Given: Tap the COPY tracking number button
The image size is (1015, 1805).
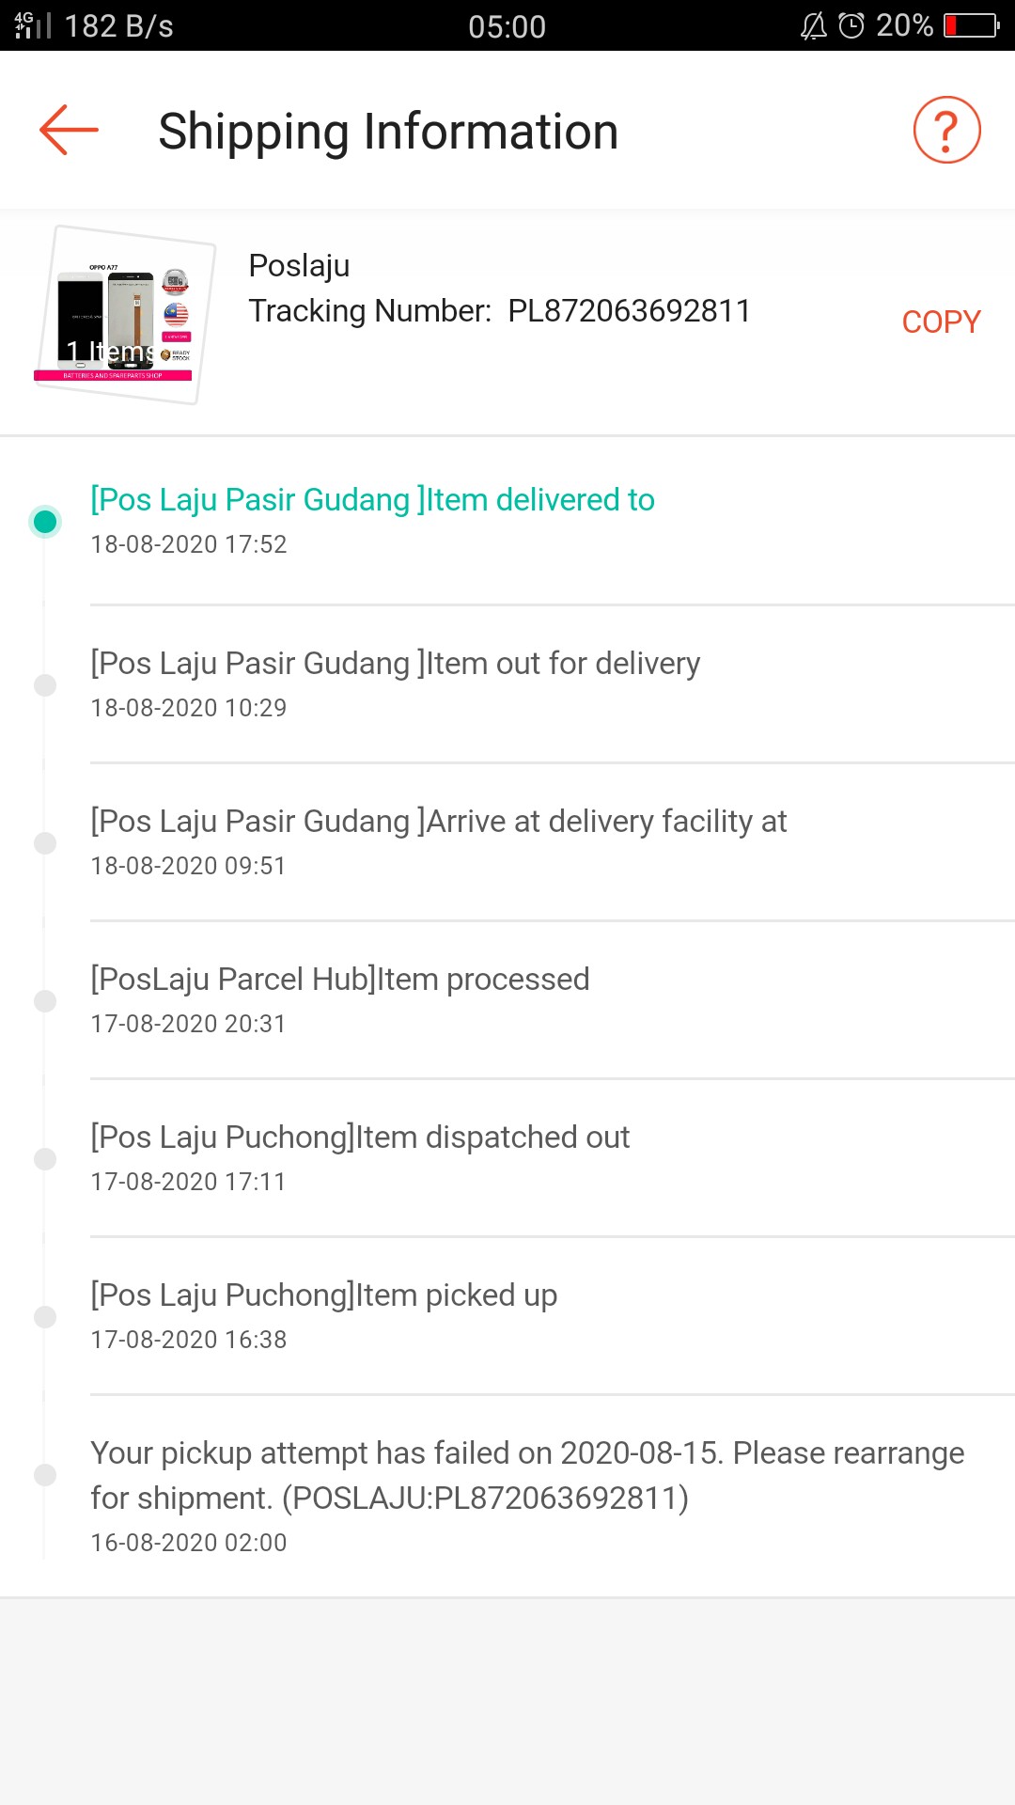Looking at the screenshot, I should 941,322.
